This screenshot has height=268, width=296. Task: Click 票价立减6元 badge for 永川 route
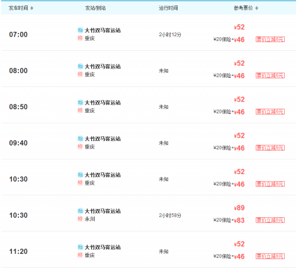point(270,220)
